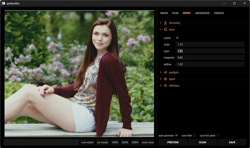
Task: Switch to the FILM tab
Action: [175, 13]
